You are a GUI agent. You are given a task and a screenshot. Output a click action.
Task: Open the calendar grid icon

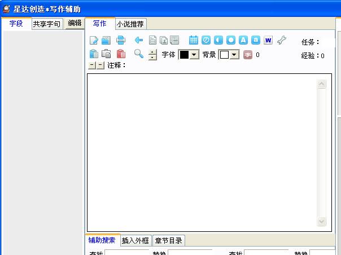[x=194, y=40]
